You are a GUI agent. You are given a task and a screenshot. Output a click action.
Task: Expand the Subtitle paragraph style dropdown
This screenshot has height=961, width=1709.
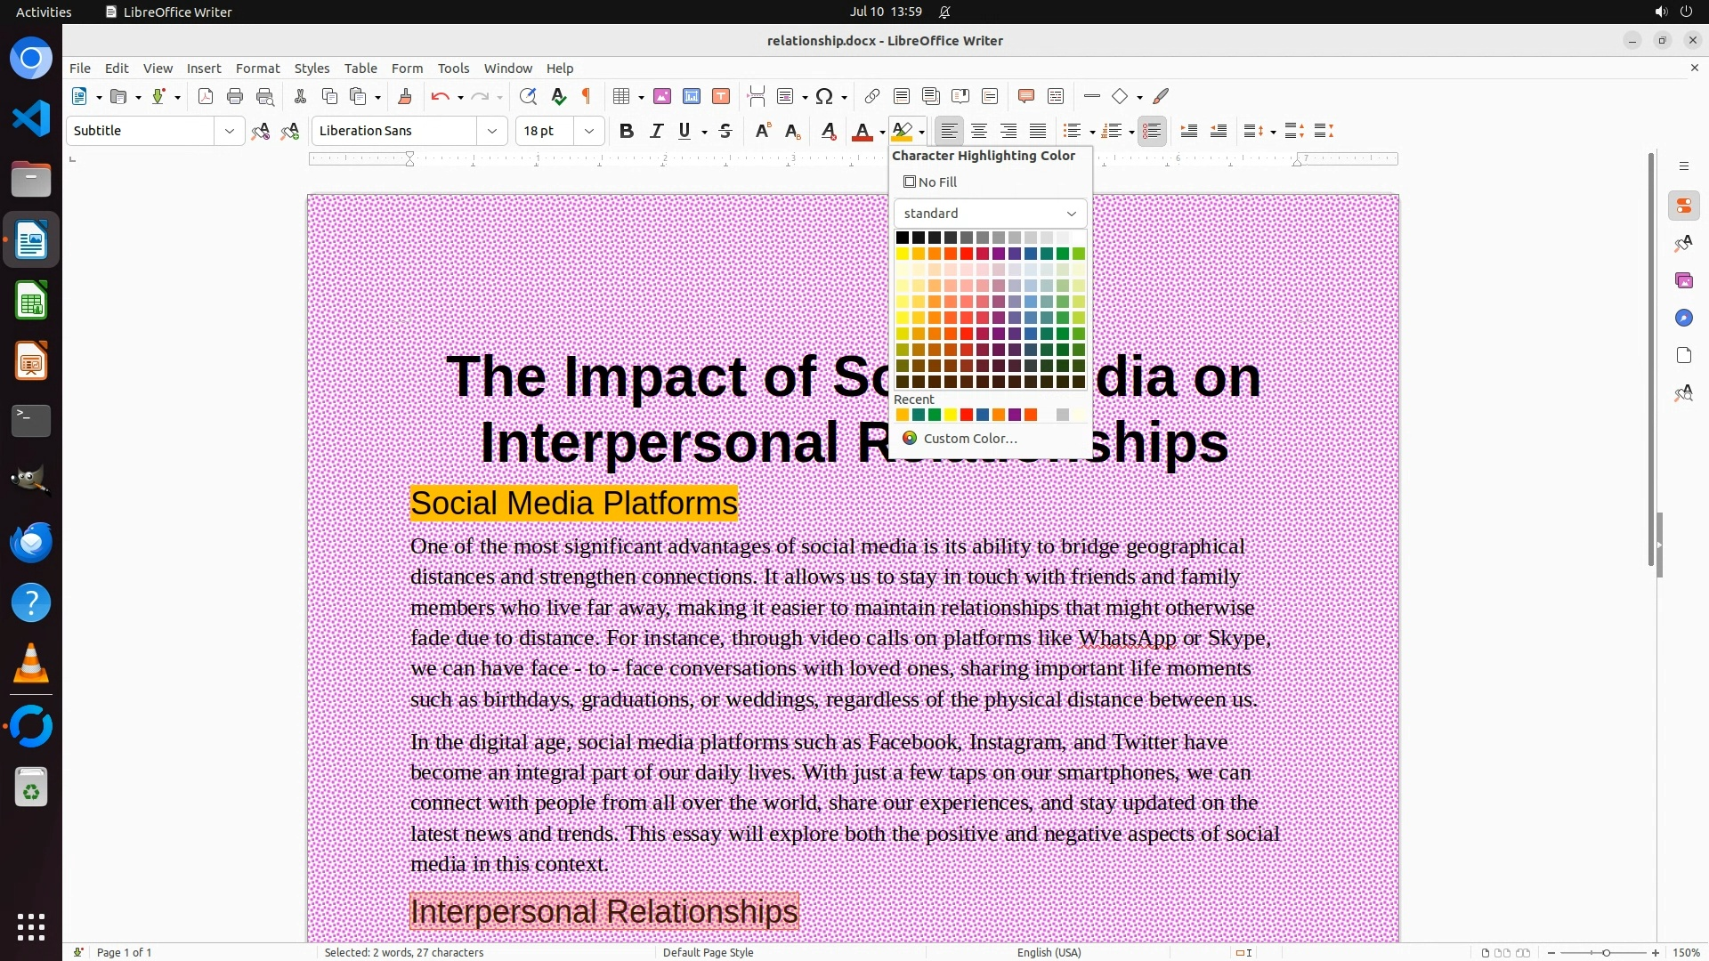(x=229, y=132)
